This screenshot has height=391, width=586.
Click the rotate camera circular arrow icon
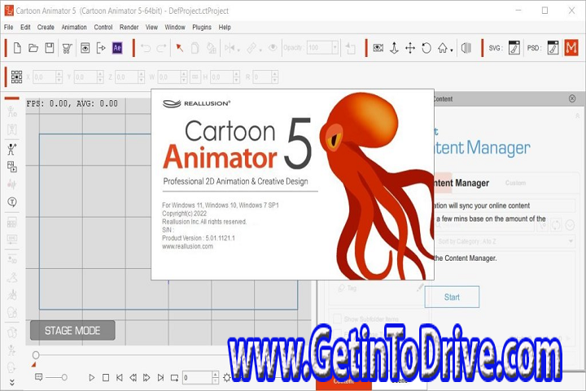point(426,48)
